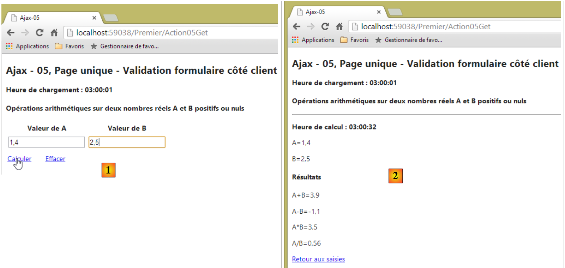Open Applications shortcut in right bookmarks bar
This screenshot has width=565, height=268.
point(313,40)
